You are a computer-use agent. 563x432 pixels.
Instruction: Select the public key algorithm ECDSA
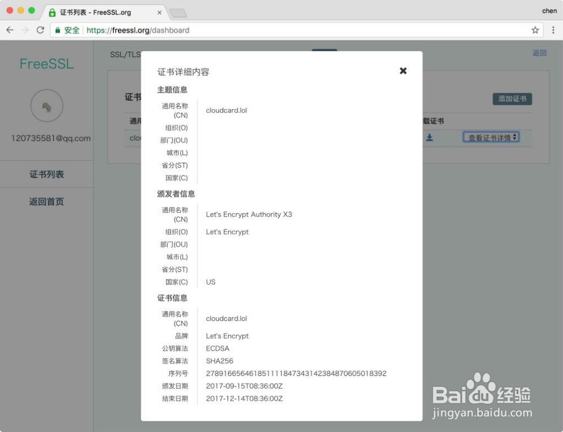(x=217, y=348)
